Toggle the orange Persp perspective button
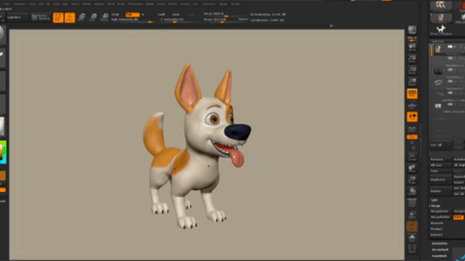465x261 pixels. [x=412, y=94]
